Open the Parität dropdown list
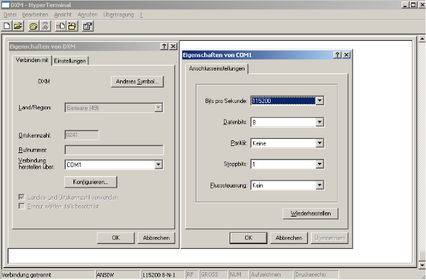Viewport: 426px width, 280px height. tap(319, 143)
